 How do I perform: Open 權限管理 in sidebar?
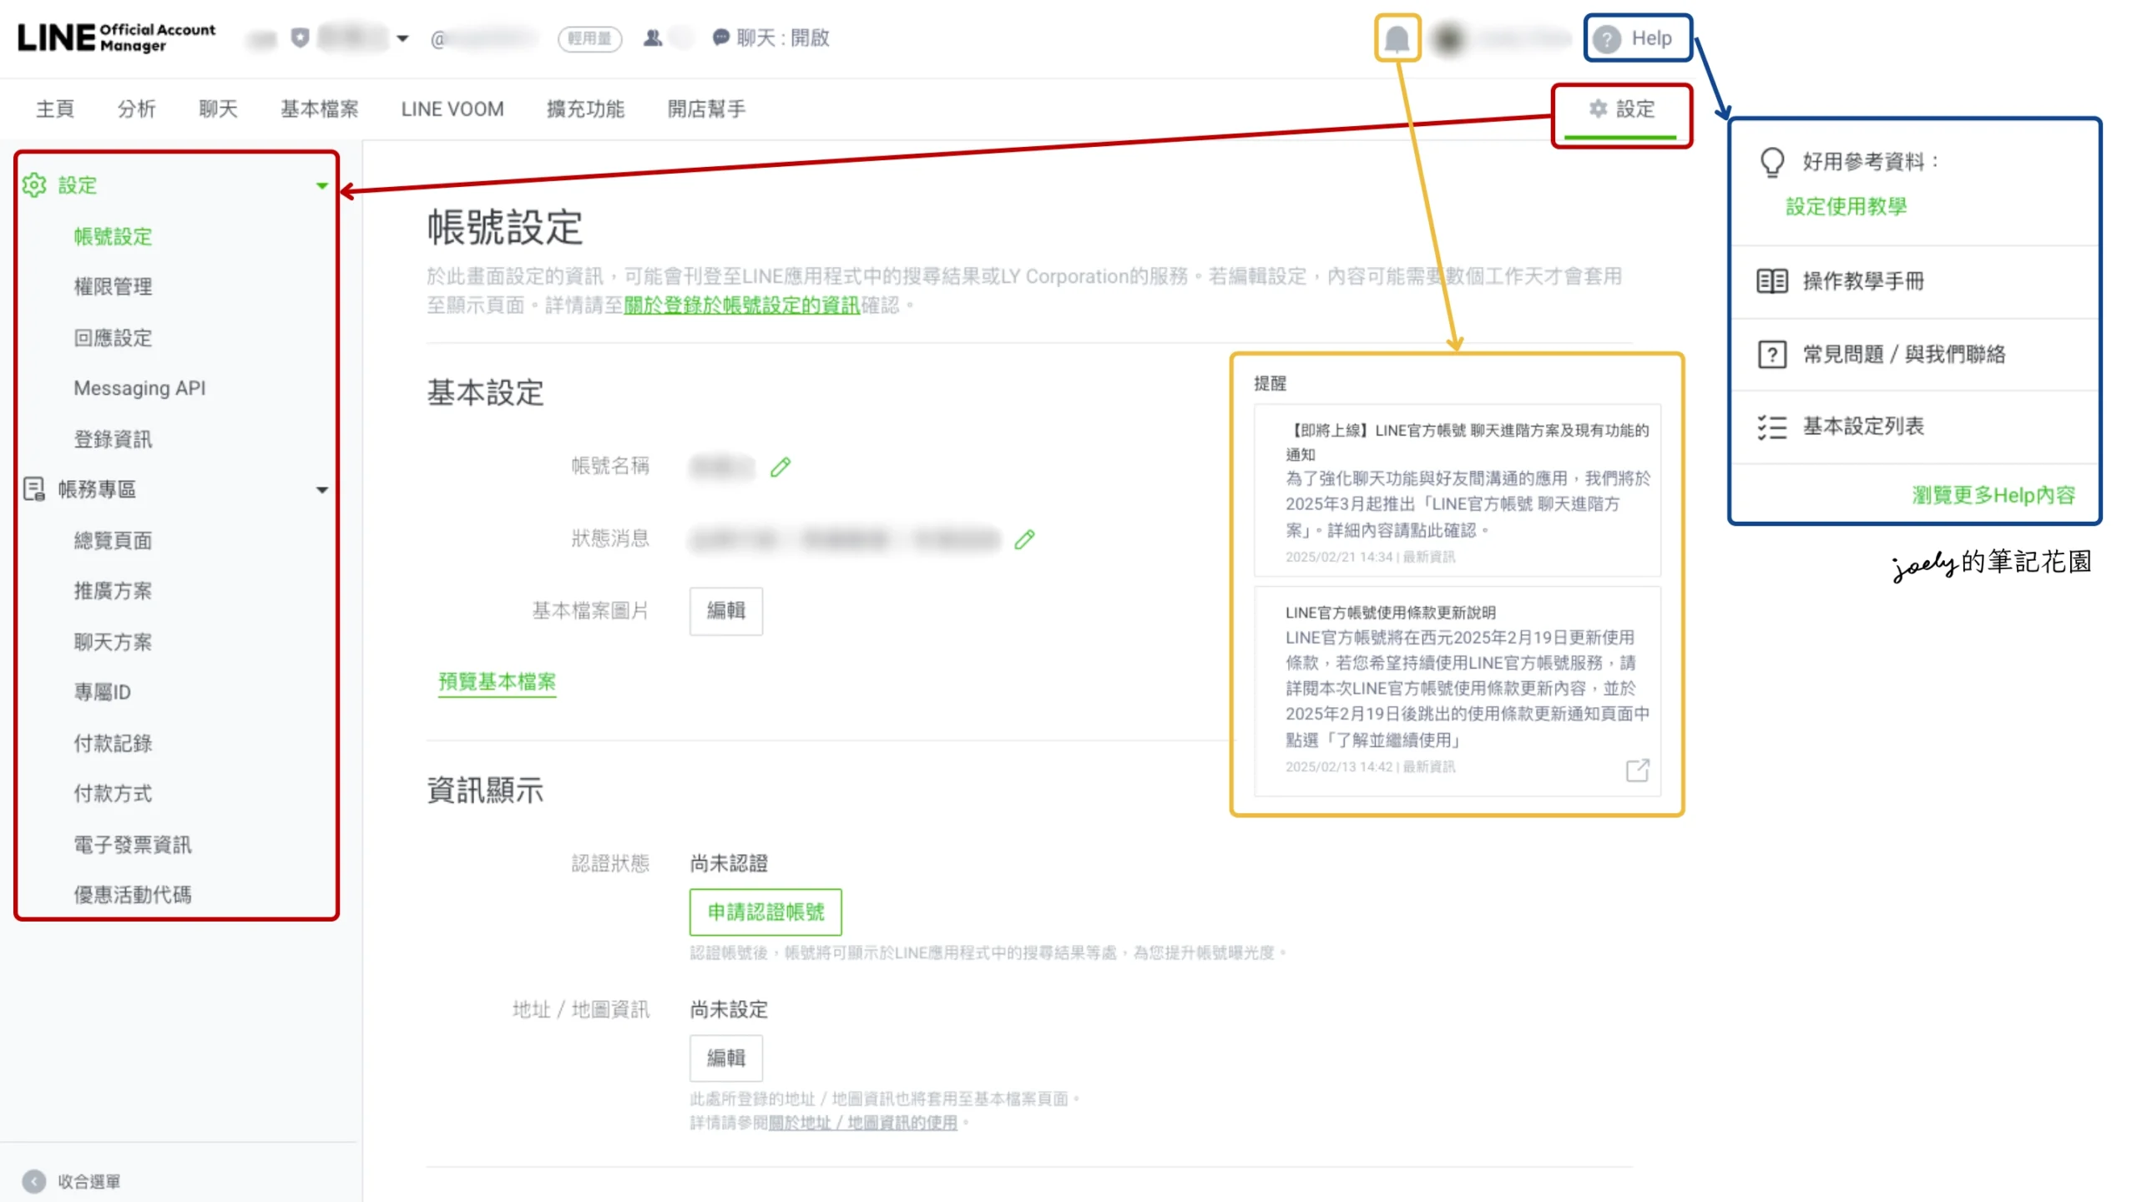[x=113, y=286]
